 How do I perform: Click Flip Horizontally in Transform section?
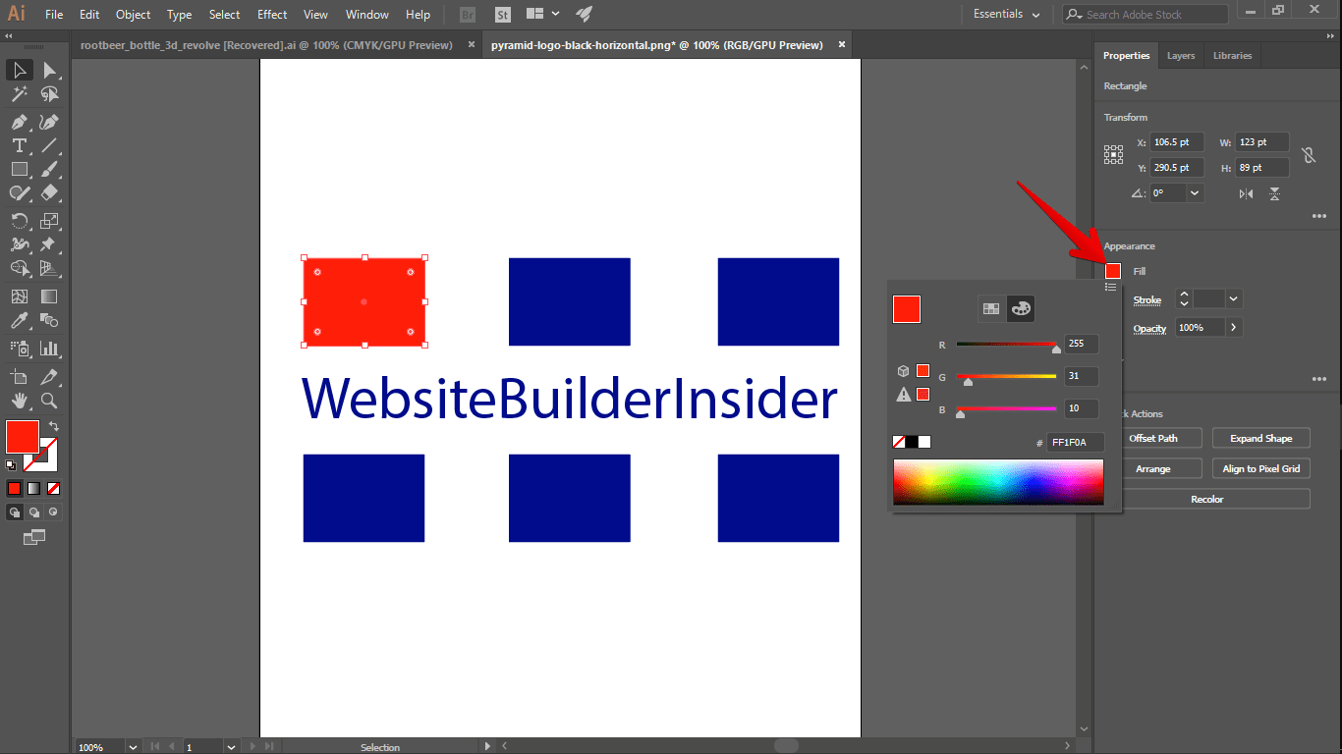click(x=1246, y=193)
